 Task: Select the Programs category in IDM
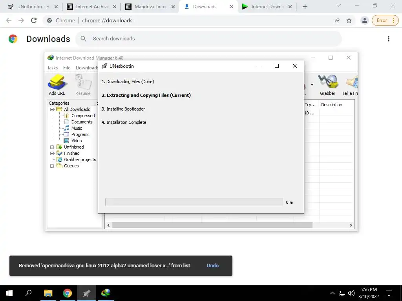[x=80, y=134]
